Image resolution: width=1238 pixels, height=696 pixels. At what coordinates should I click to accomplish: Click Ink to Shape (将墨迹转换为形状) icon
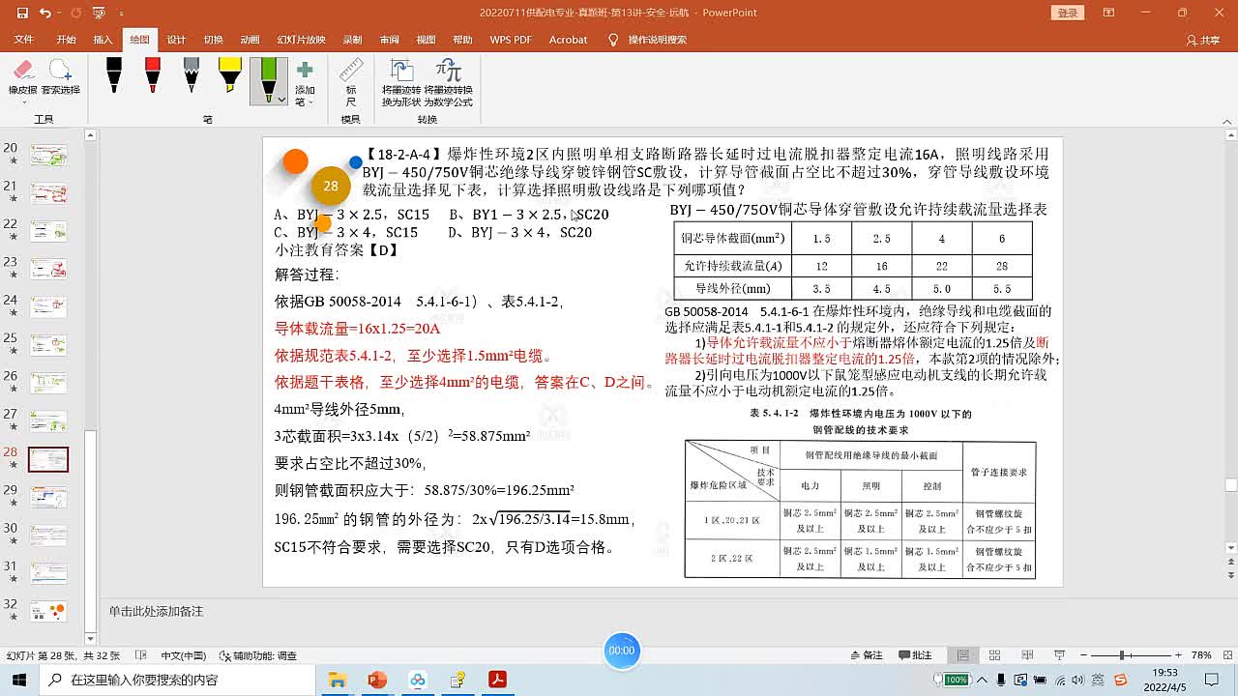tap(400, 81)
